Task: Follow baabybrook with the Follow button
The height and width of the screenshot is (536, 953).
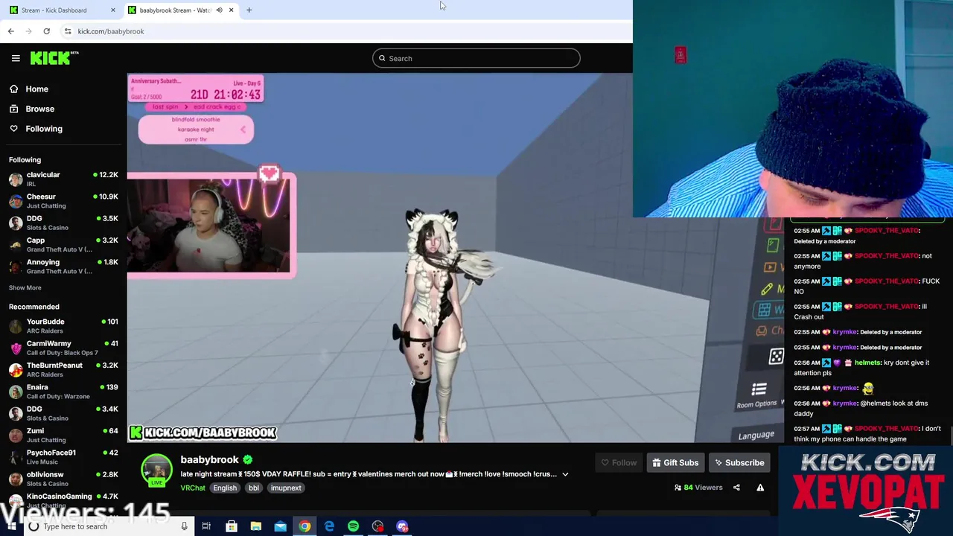Action: pyautogui.click(x=619, y=463)
